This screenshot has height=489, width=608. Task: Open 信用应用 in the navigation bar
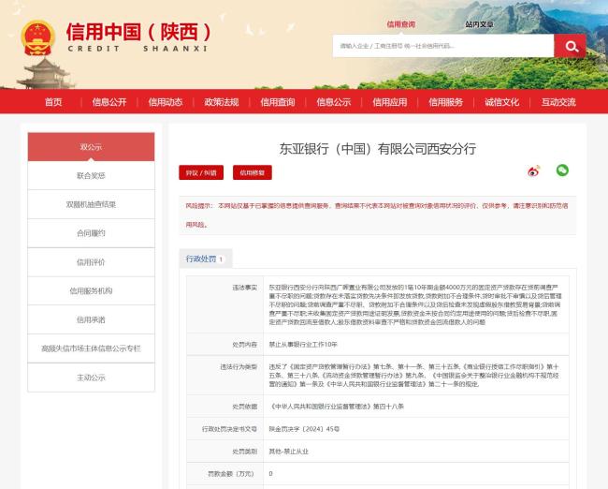(x=390, y=102)
